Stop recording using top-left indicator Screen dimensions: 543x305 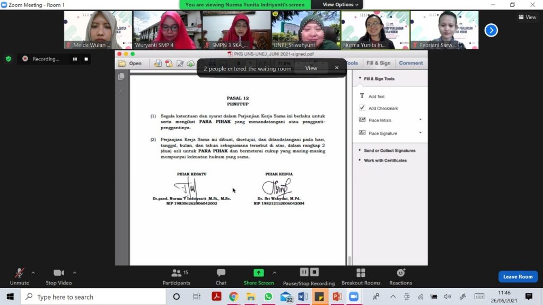(x=86, y=59)
